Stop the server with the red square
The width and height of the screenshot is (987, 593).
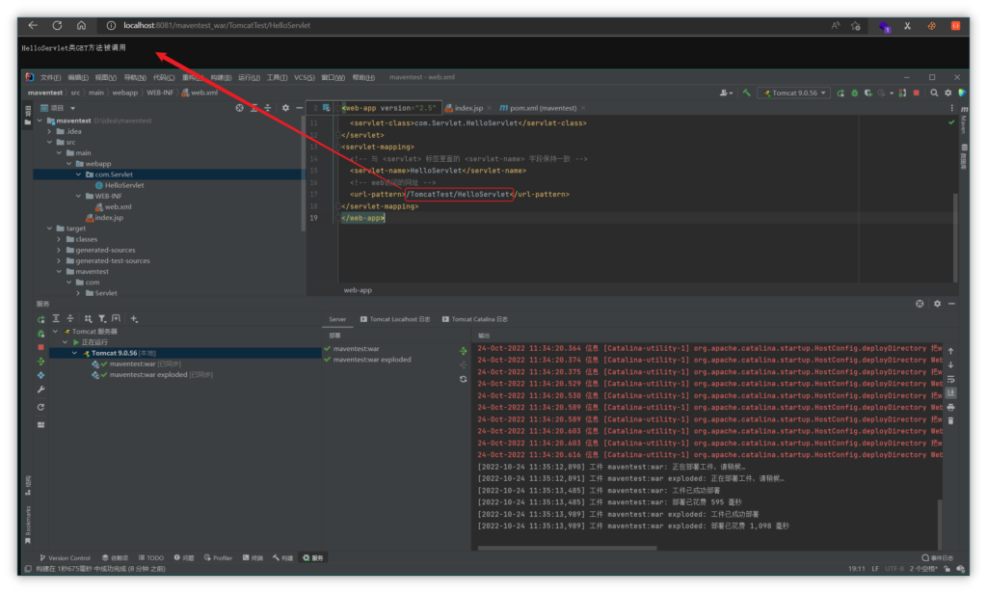point(917,93)
